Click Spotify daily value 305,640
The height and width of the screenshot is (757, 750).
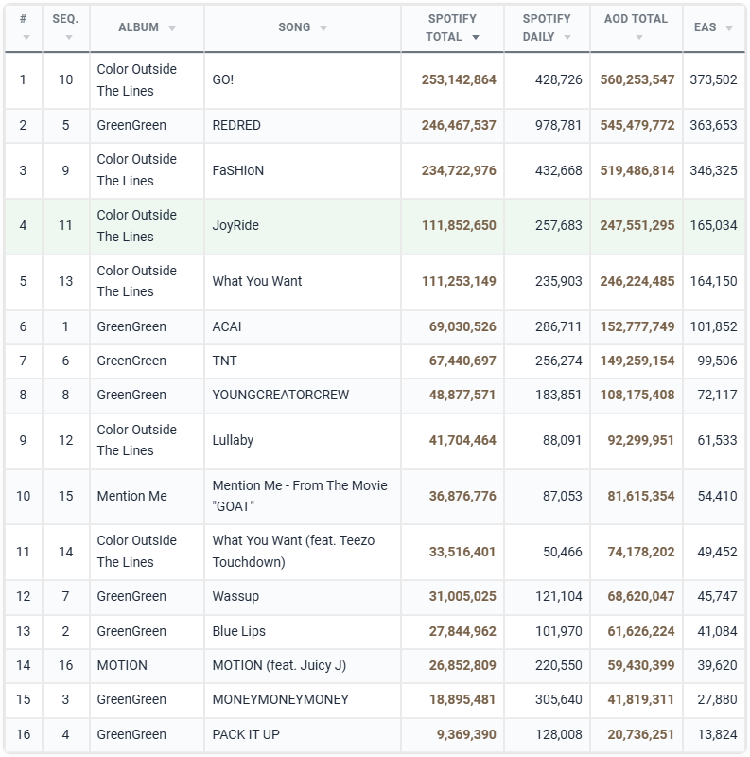558,699
